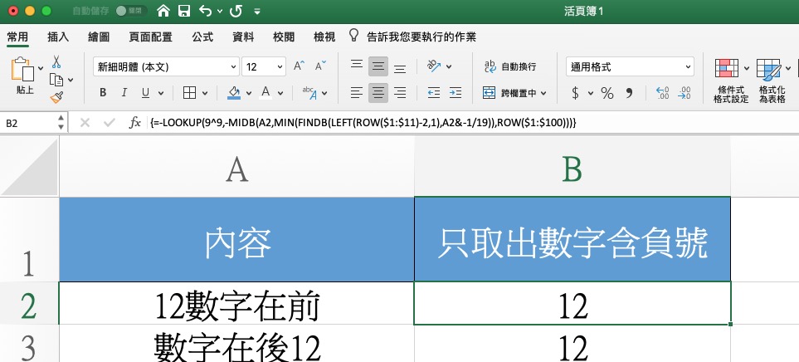Toggle Bold formatting
799x362 pixels.
coord(103,93)
